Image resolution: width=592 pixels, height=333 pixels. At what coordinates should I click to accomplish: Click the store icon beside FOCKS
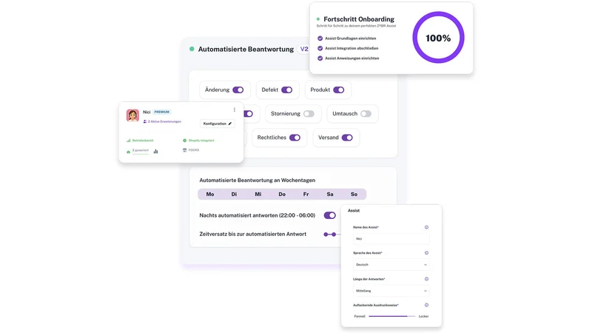click(184, 150)
